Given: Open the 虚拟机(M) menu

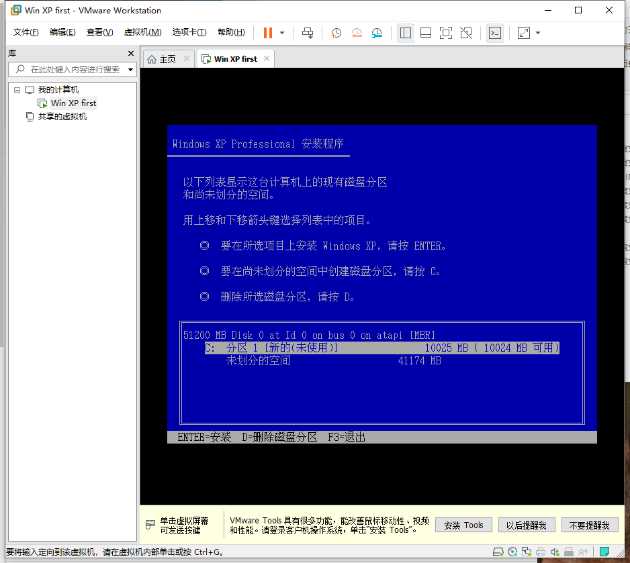Looking at the screenshot, I should click(142, 32).
